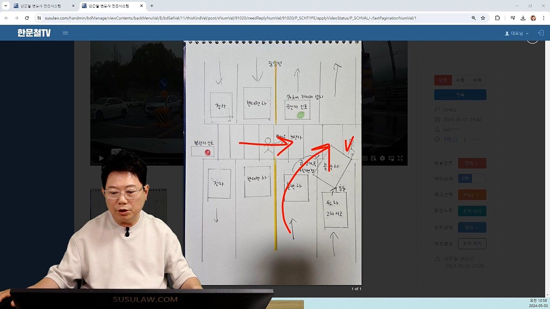550x309 pixels.
Task: Open the 방송분류 dropdown
Action: click(x=472, y=163)
